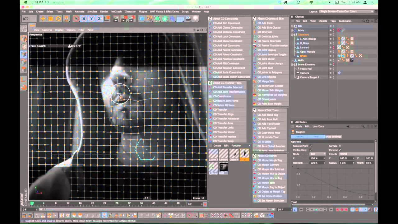Activate the live selection cursor tool
398x224 pixels.
[x=76, y=19]
